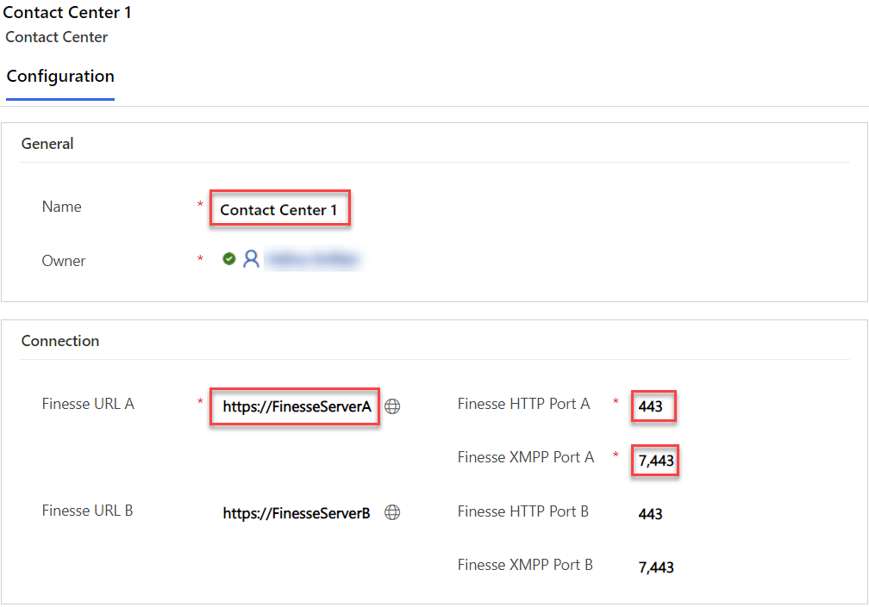
Task: Click the Contact Center 1 page title
Action: [67, 12]
